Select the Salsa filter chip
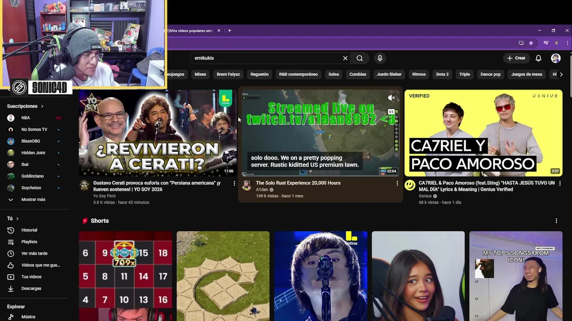Image resolution: width=572 pixels, height=321 pixels. [x=334, y=74]
